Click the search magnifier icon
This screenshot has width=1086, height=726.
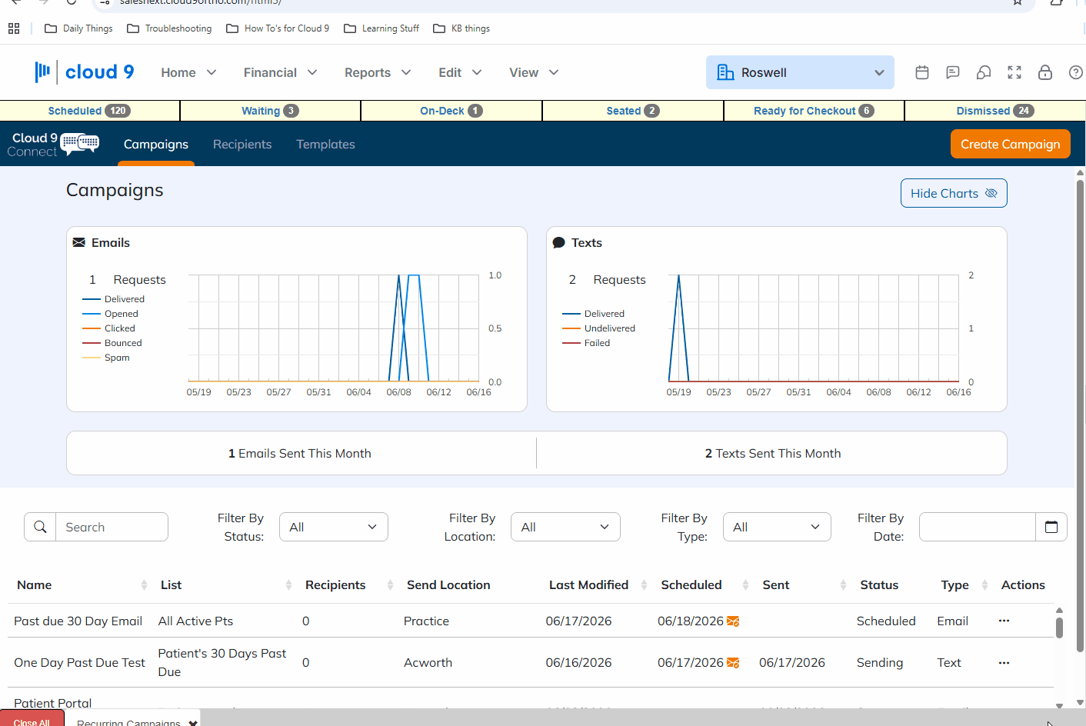40,527
